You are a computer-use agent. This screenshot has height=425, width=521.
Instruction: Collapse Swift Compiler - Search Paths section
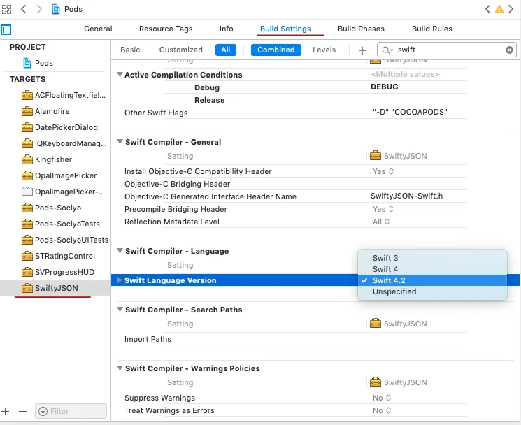(120, 310)
